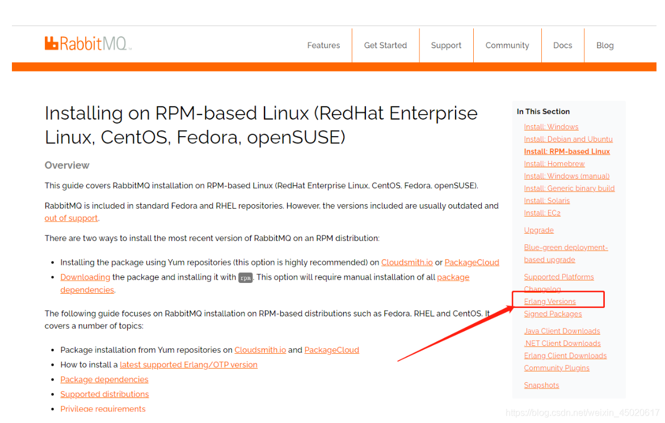Follow the 'Downloading' link

click(85, 277)
